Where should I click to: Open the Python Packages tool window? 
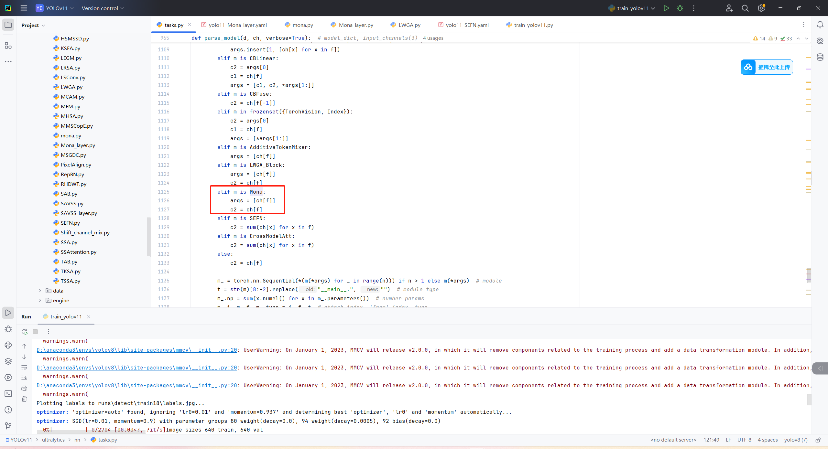[x=8, y=361]
